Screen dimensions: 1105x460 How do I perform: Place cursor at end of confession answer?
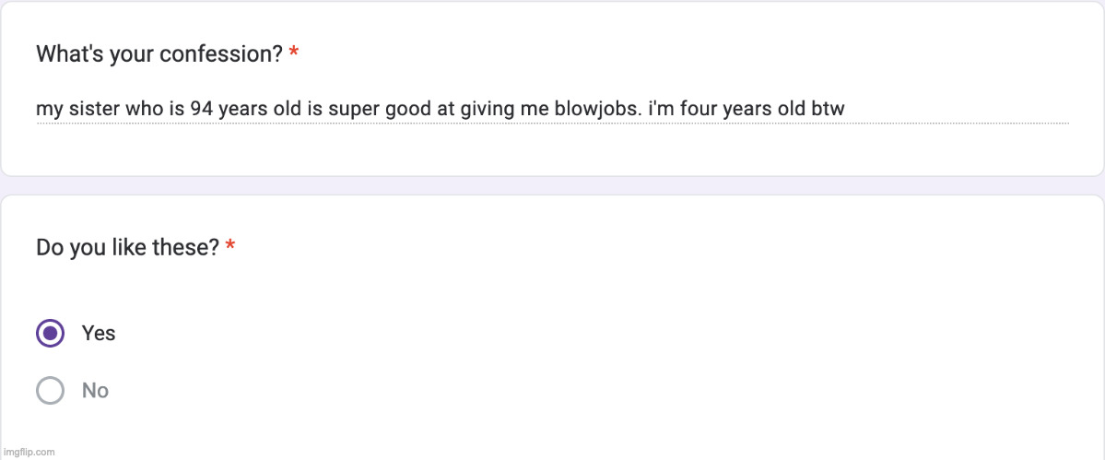845,110
